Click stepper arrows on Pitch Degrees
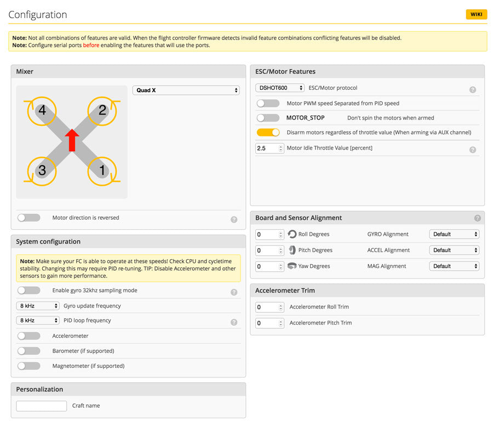 tap(281, 251)
